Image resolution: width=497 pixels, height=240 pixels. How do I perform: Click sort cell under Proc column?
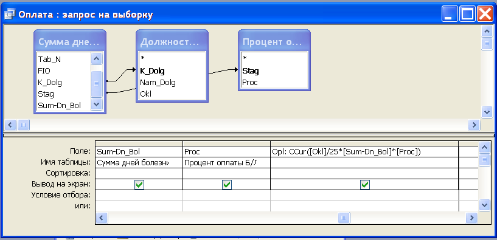click(227, 174)
